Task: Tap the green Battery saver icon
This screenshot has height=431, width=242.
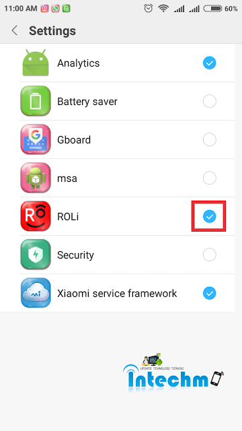Action: coord(36,101)
